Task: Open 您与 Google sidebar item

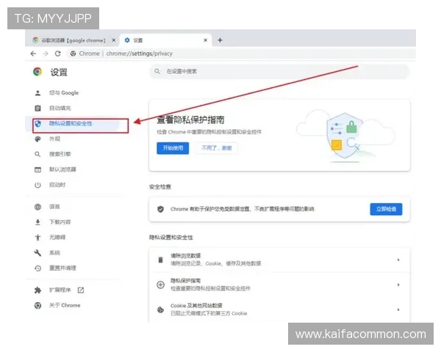Action: coord(63,93)
